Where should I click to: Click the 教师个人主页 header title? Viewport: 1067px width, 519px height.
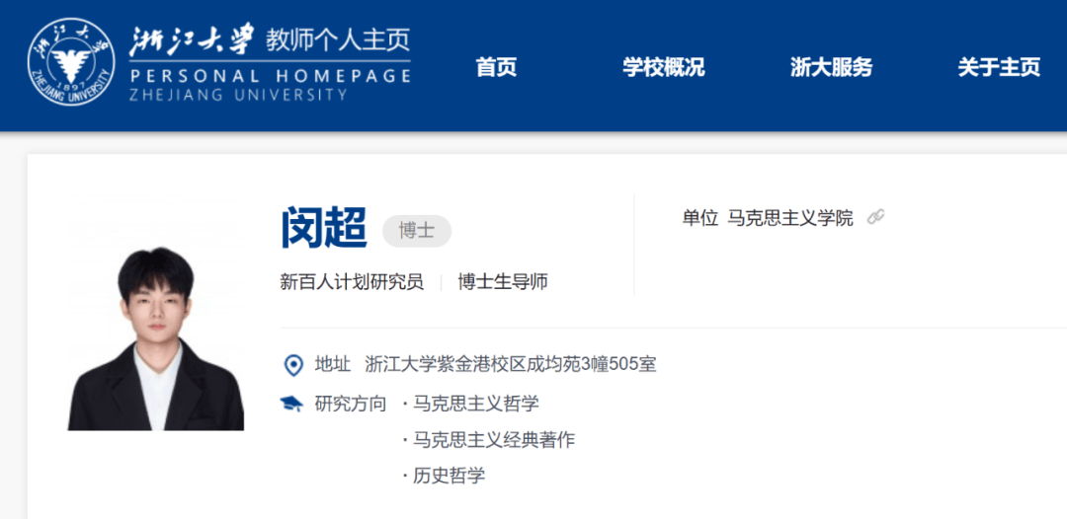(x=338, y=41)
